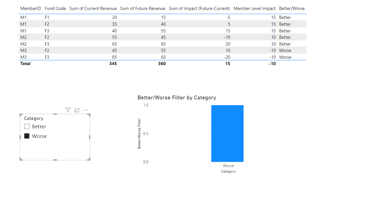
Task: Click cell F1 in Fund Code column
Action: point(47,17)
